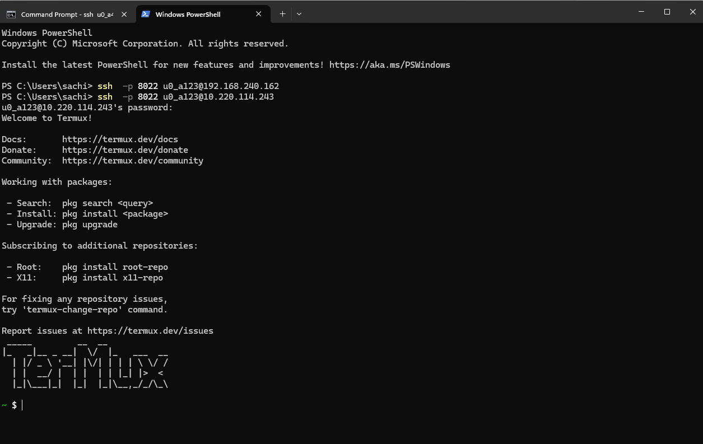Viewport: 703px width, 444px height.
Task: Open the aka.ms/PSWindows link
Action: (x=390, y=64)
